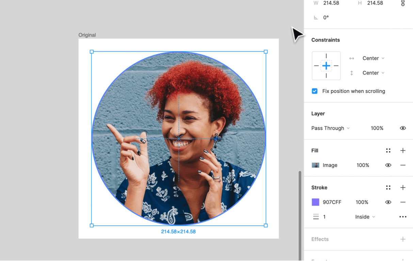Toggle layer visibility eye icon

(x=403, y=128)
